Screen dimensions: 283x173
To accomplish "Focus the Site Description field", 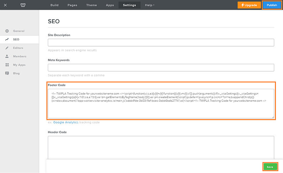I will click(161, 42).
